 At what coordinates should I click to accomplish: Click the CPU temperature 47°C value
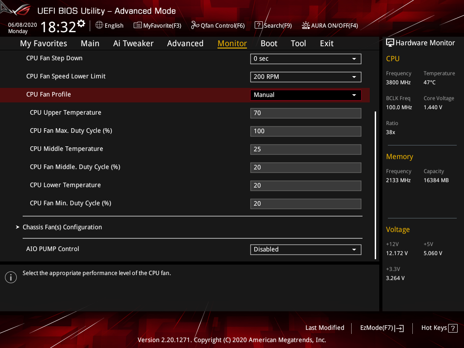click(430, 82)
